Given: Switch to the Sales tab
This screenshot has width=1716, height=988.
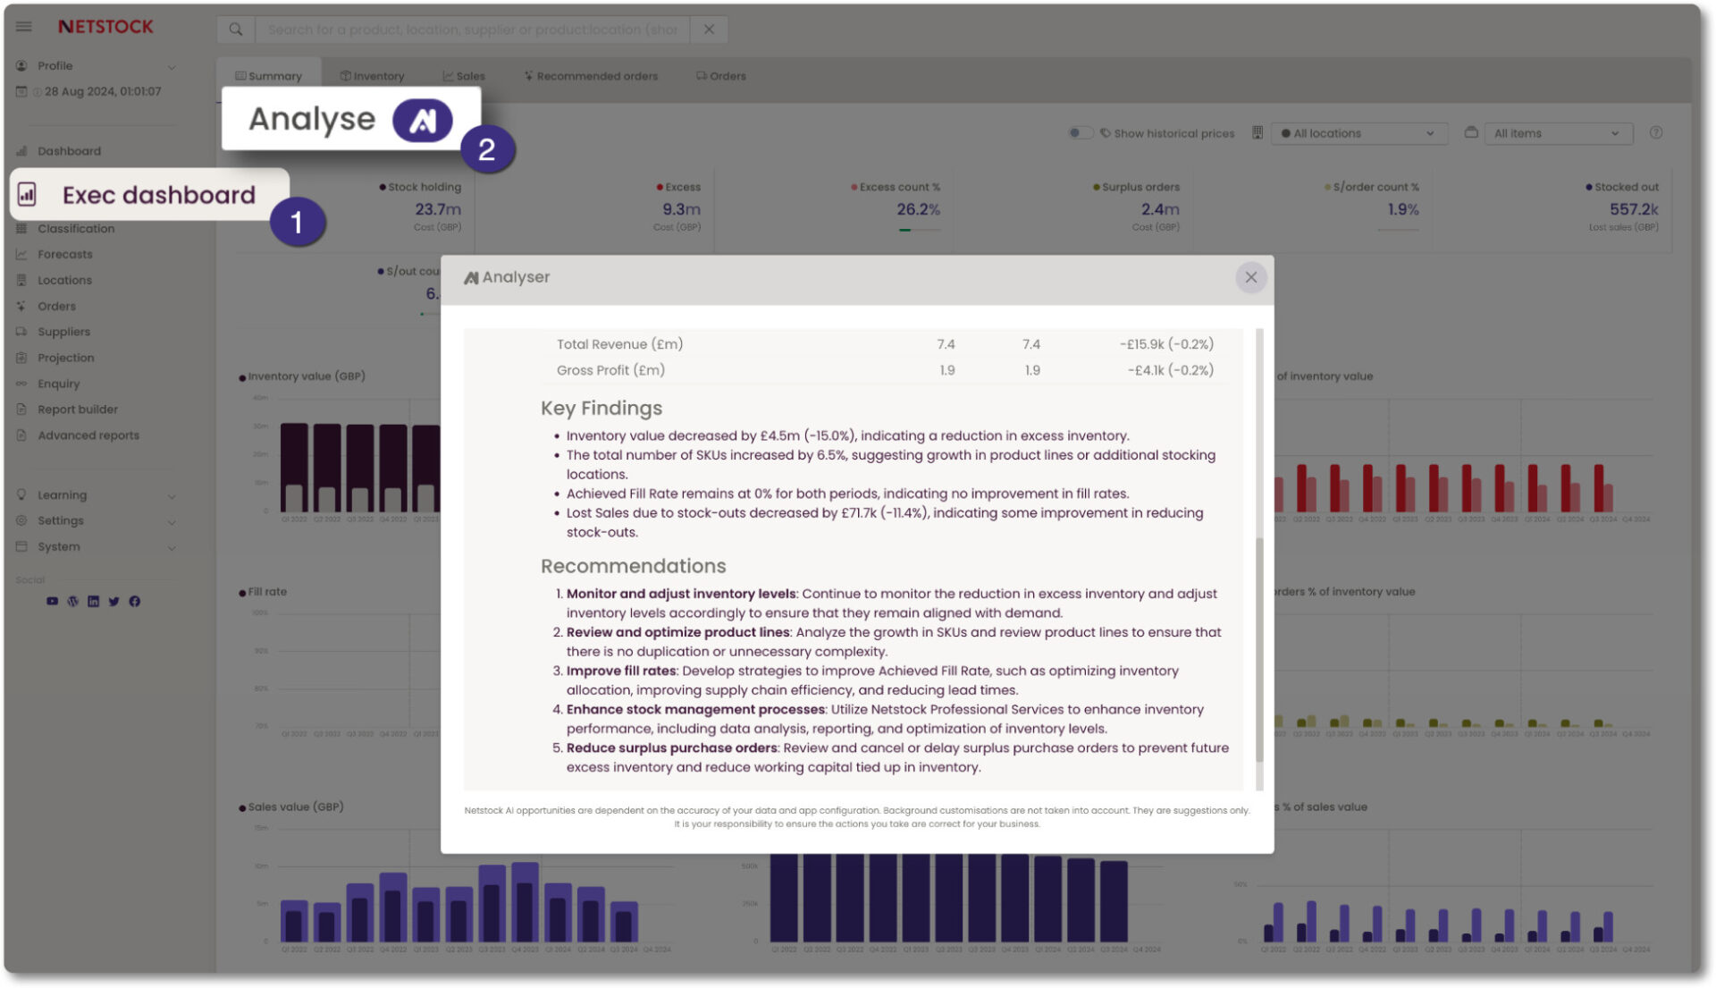Looking at the screenshot, I should [x=464, y=76].
